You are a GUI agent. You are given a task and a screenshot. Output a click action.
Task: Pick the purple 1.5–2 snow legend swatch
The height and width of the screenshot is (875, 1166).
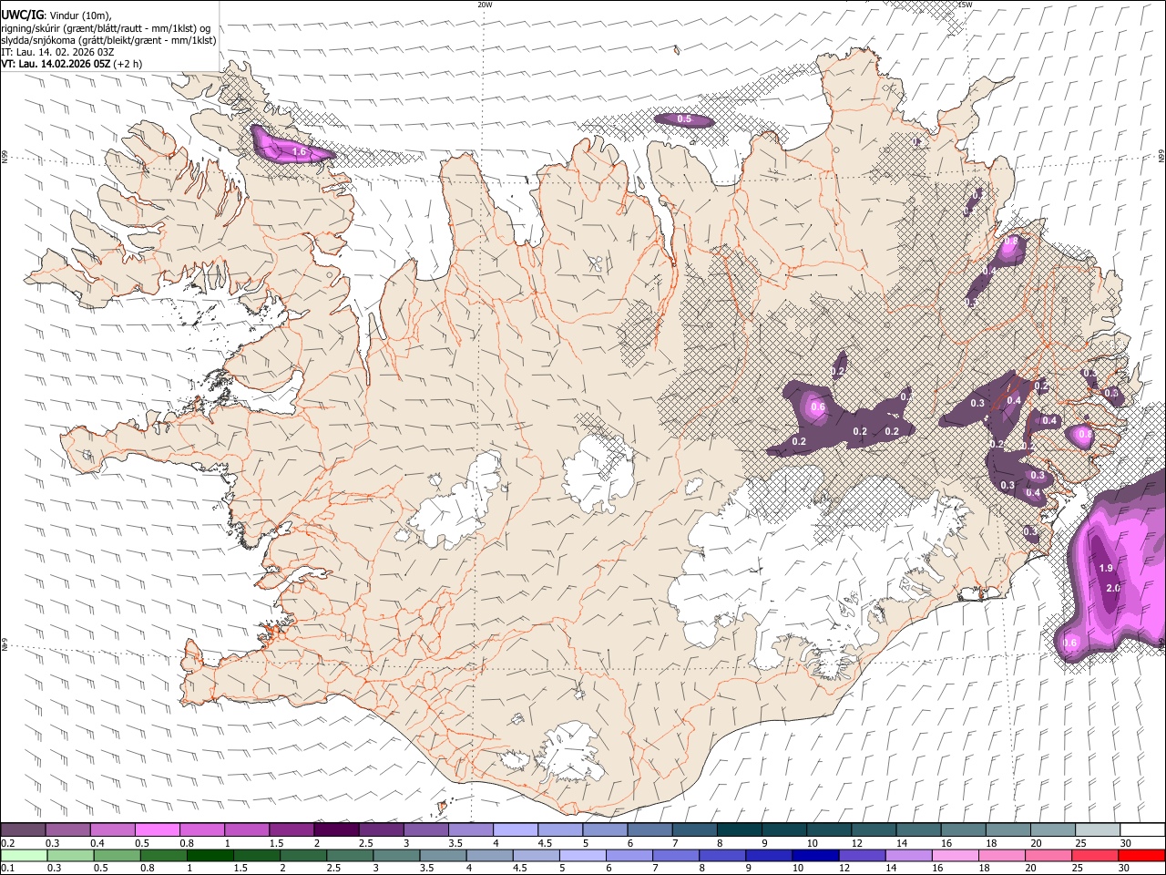coord(291,829)
